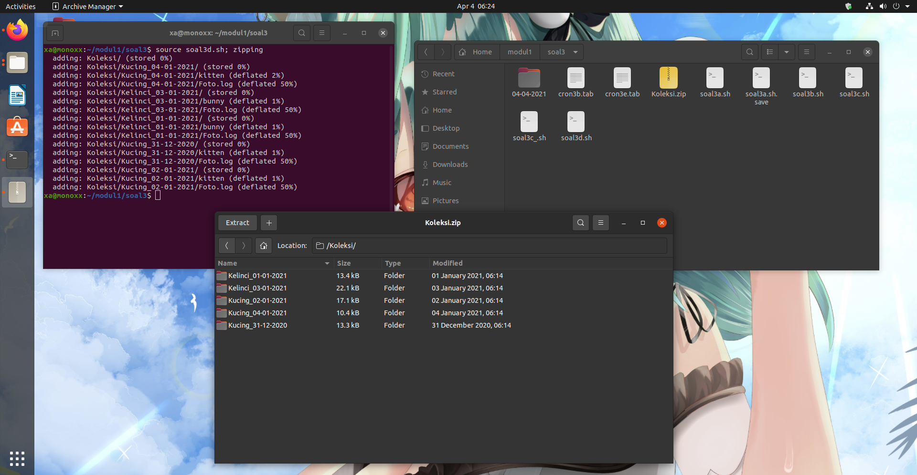Click the Extract button

coord(237,223)
